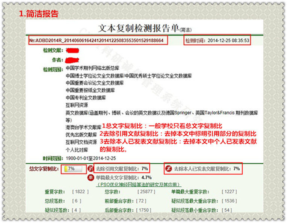The height and width of the screenshot is (223, 287).
Task: Open the PSO优化神经网络算法的研究及其应用 link
Action: (x=139, y=184)
